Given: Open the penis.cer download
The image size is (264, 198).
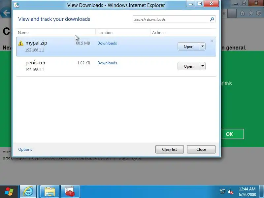Looking at the screenshot, I should [x=188, y=66].
